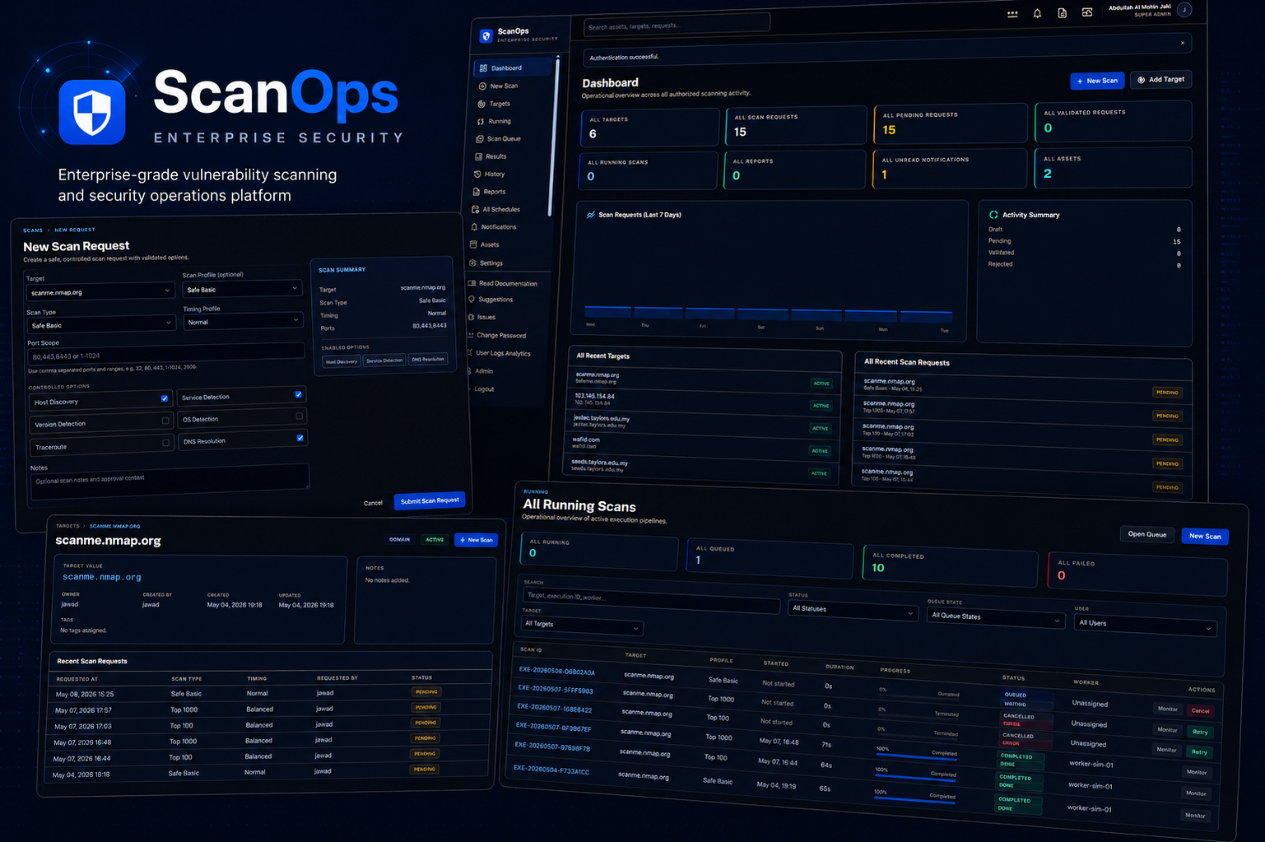
Task: Click the chart icon beside Scan Requests heading
Action: 591,214
